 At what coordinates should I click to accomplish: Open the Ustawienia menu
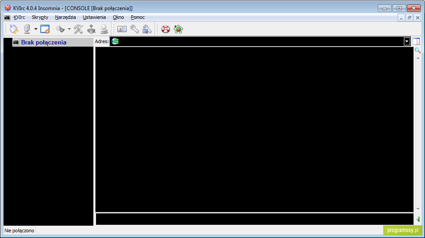pyautogui.click(x=94, y=17)
